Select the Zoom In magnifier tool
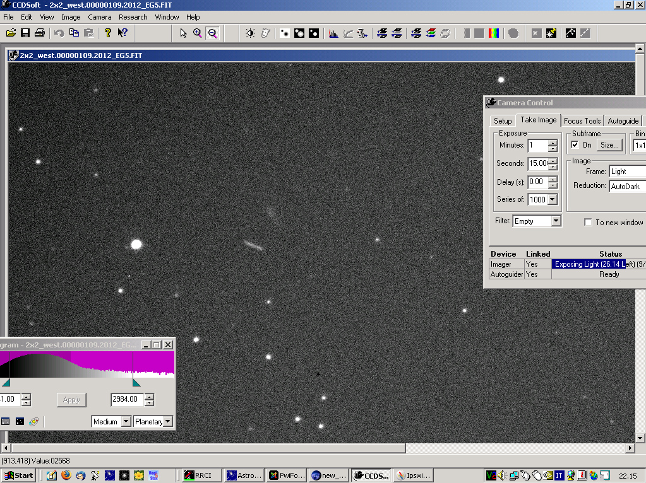 coord(198,33)
